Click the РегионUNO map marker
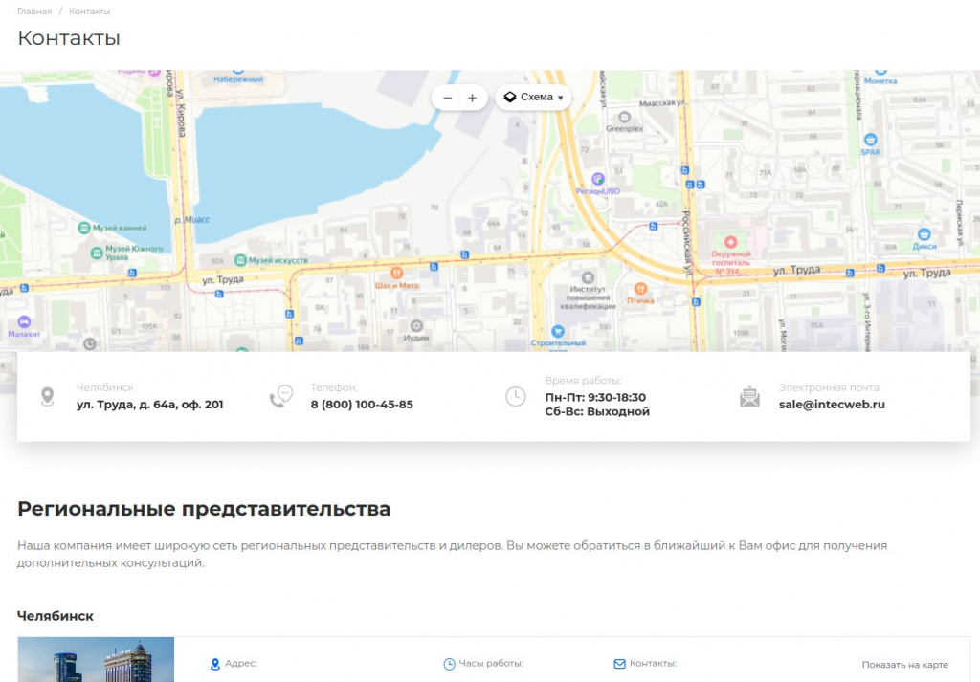Viewport: 980px width, 682px height. click(598, 179)
